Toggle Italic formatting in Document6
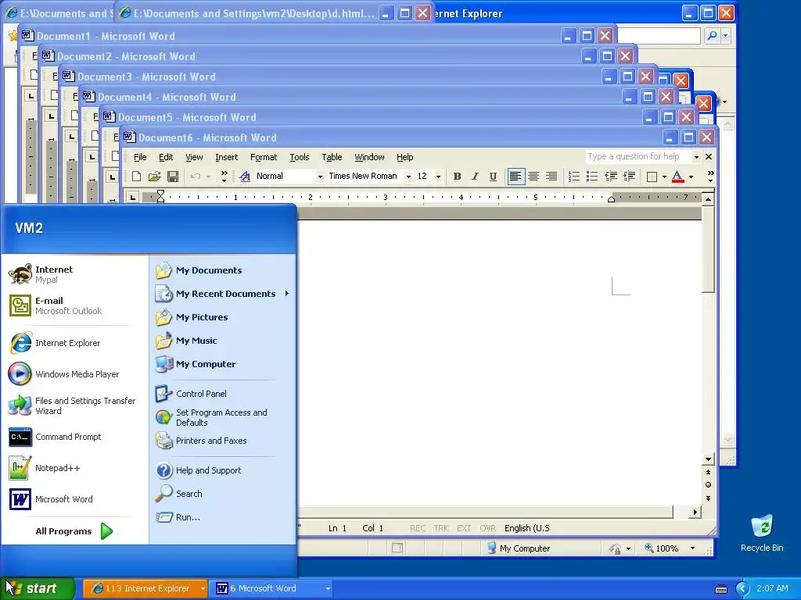Image resolution: width=801 pixels, height=600 pixels. point(475,177)
